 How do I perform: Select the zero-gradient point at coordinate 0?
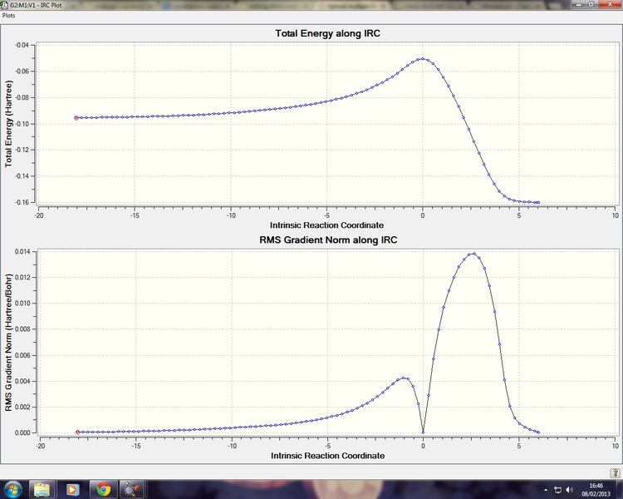pos(423,432)
